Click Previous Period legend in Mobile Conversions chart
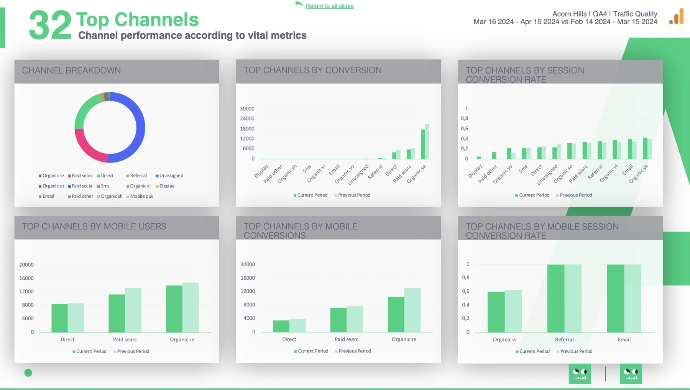Screen dimensions: 690x390 [353, 351]
